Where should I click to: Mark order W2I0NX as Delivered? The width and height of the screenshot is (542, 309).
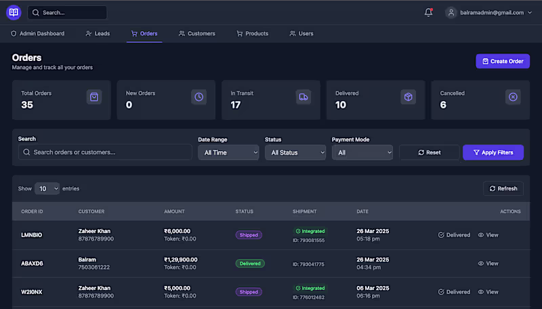click(x=454, y=292)
